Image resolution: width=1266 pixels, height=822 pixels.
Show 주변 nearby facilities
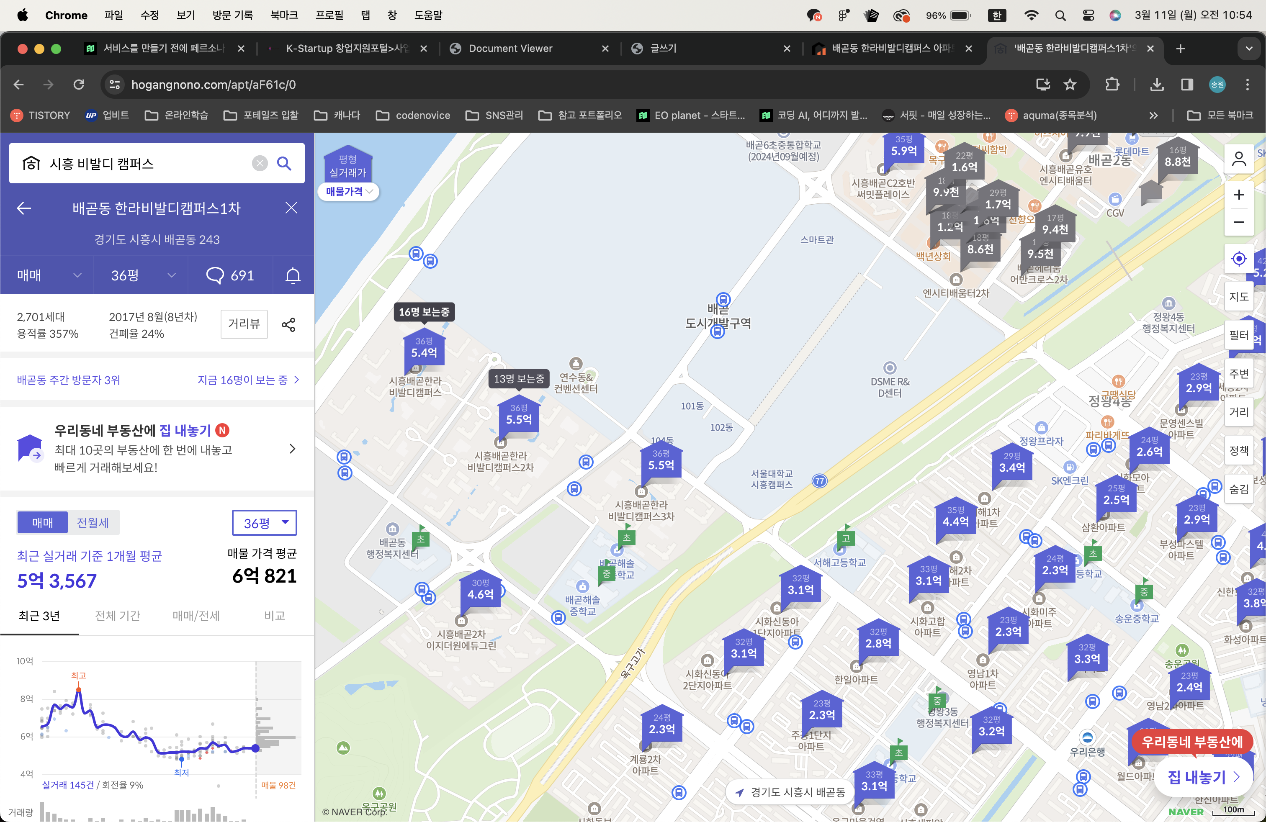1239,374
